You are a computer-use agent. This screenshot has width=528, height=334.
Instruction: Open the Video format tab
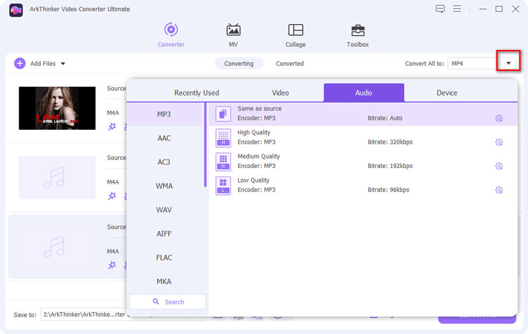pyautogui.click(x=280, y=93)
